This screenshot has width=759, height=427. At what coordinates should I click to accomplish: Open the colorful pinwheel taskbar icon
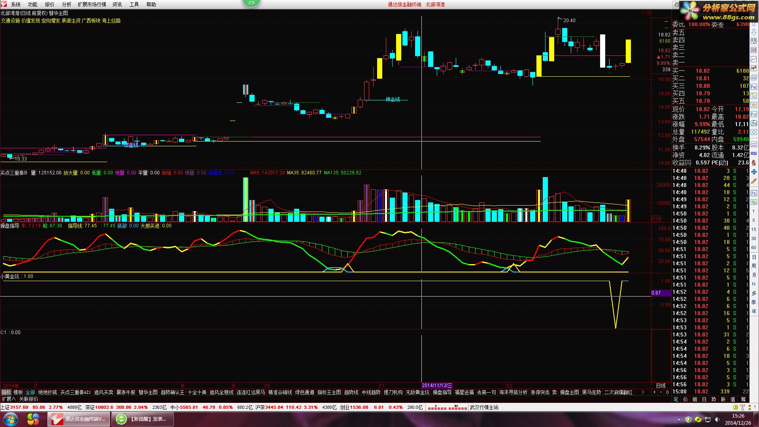click(x=33, y=419)
